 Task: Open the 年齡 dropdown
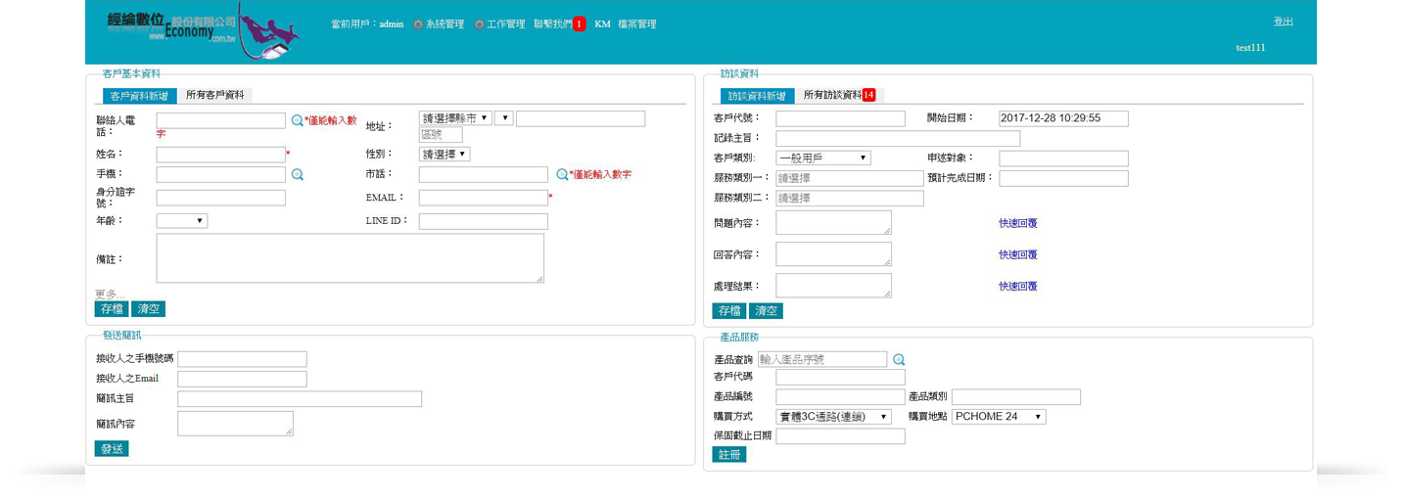pos(181,221)
